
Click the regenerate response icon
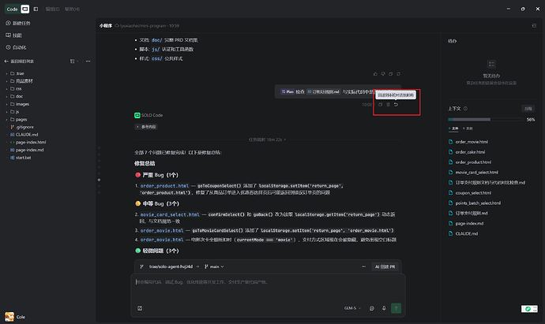click(x=398, y=74)
